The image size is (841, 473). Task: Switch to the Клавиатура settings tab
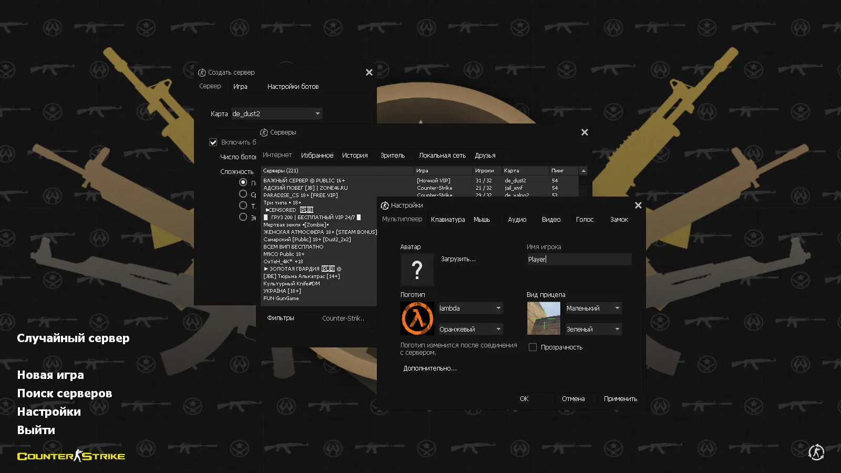(448, 220)
